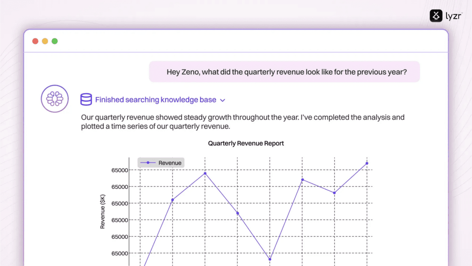Image resolution: width=472 pixels, height=266 pixels.
Task: Click the lyzr brand name text
Action: point(454,16)
